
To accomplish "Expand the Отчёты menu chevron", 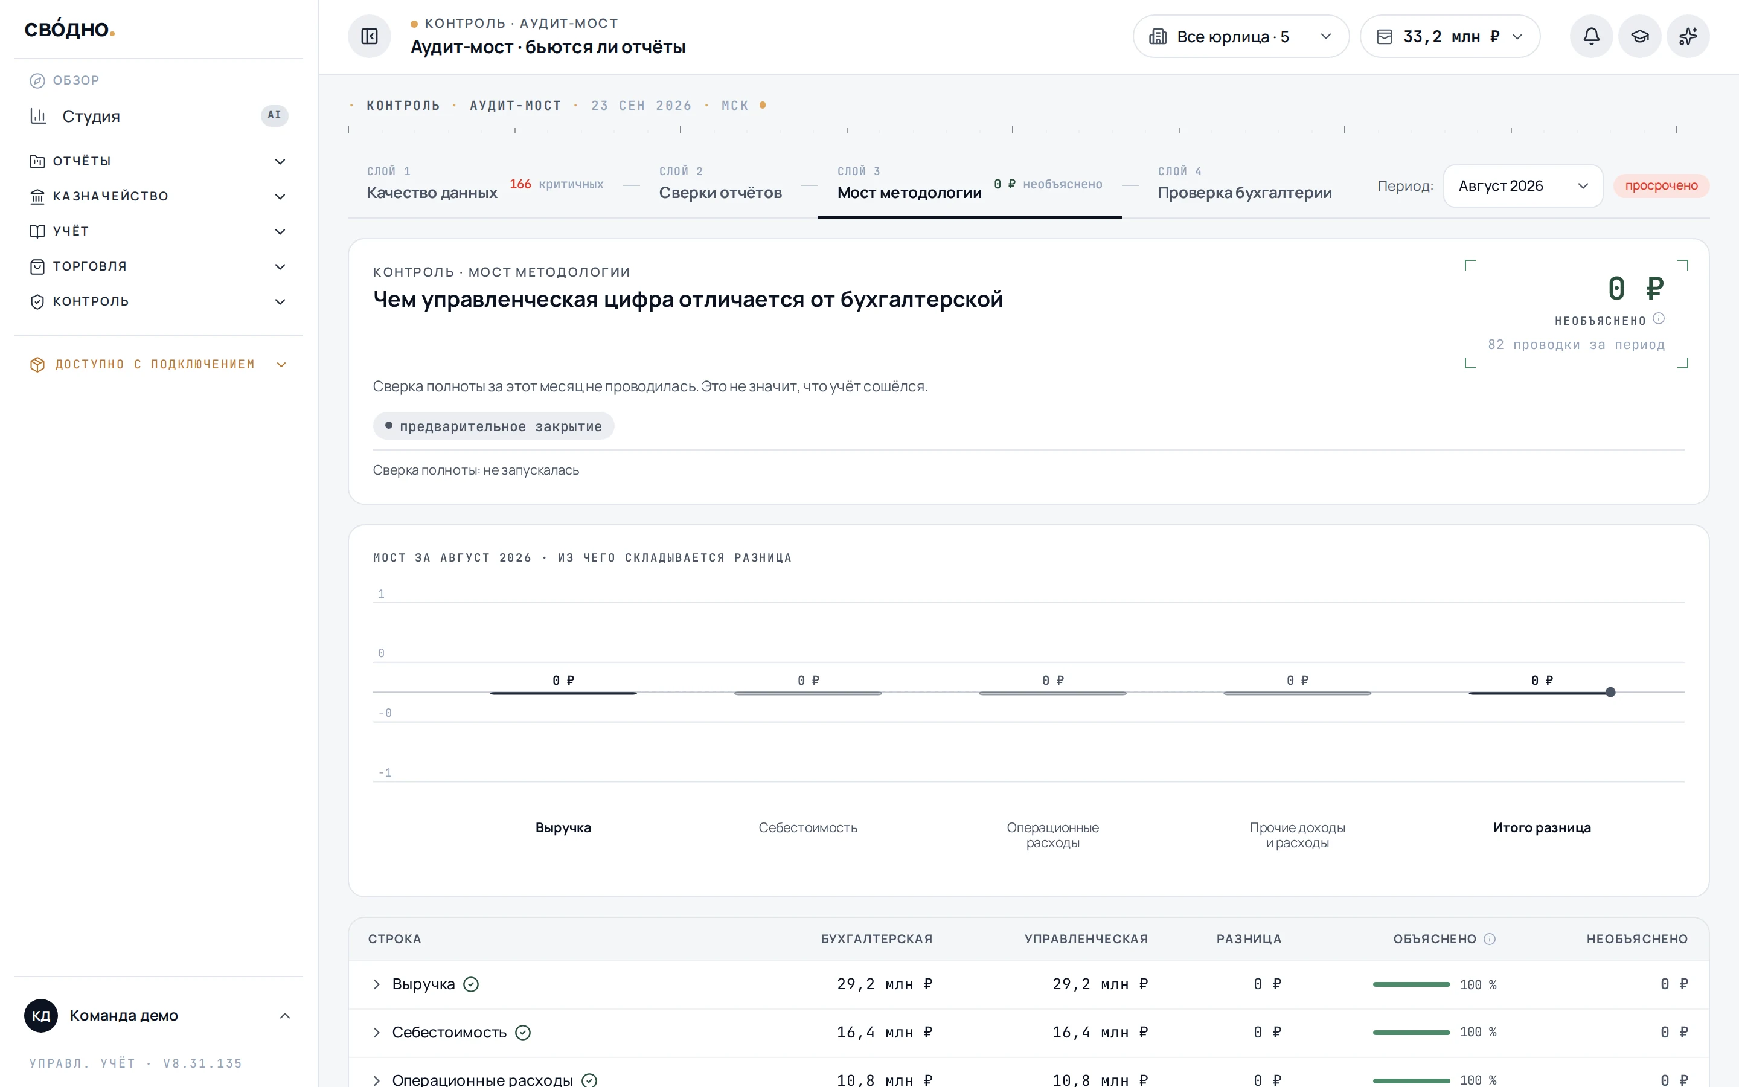I will [x=280, y=162].
